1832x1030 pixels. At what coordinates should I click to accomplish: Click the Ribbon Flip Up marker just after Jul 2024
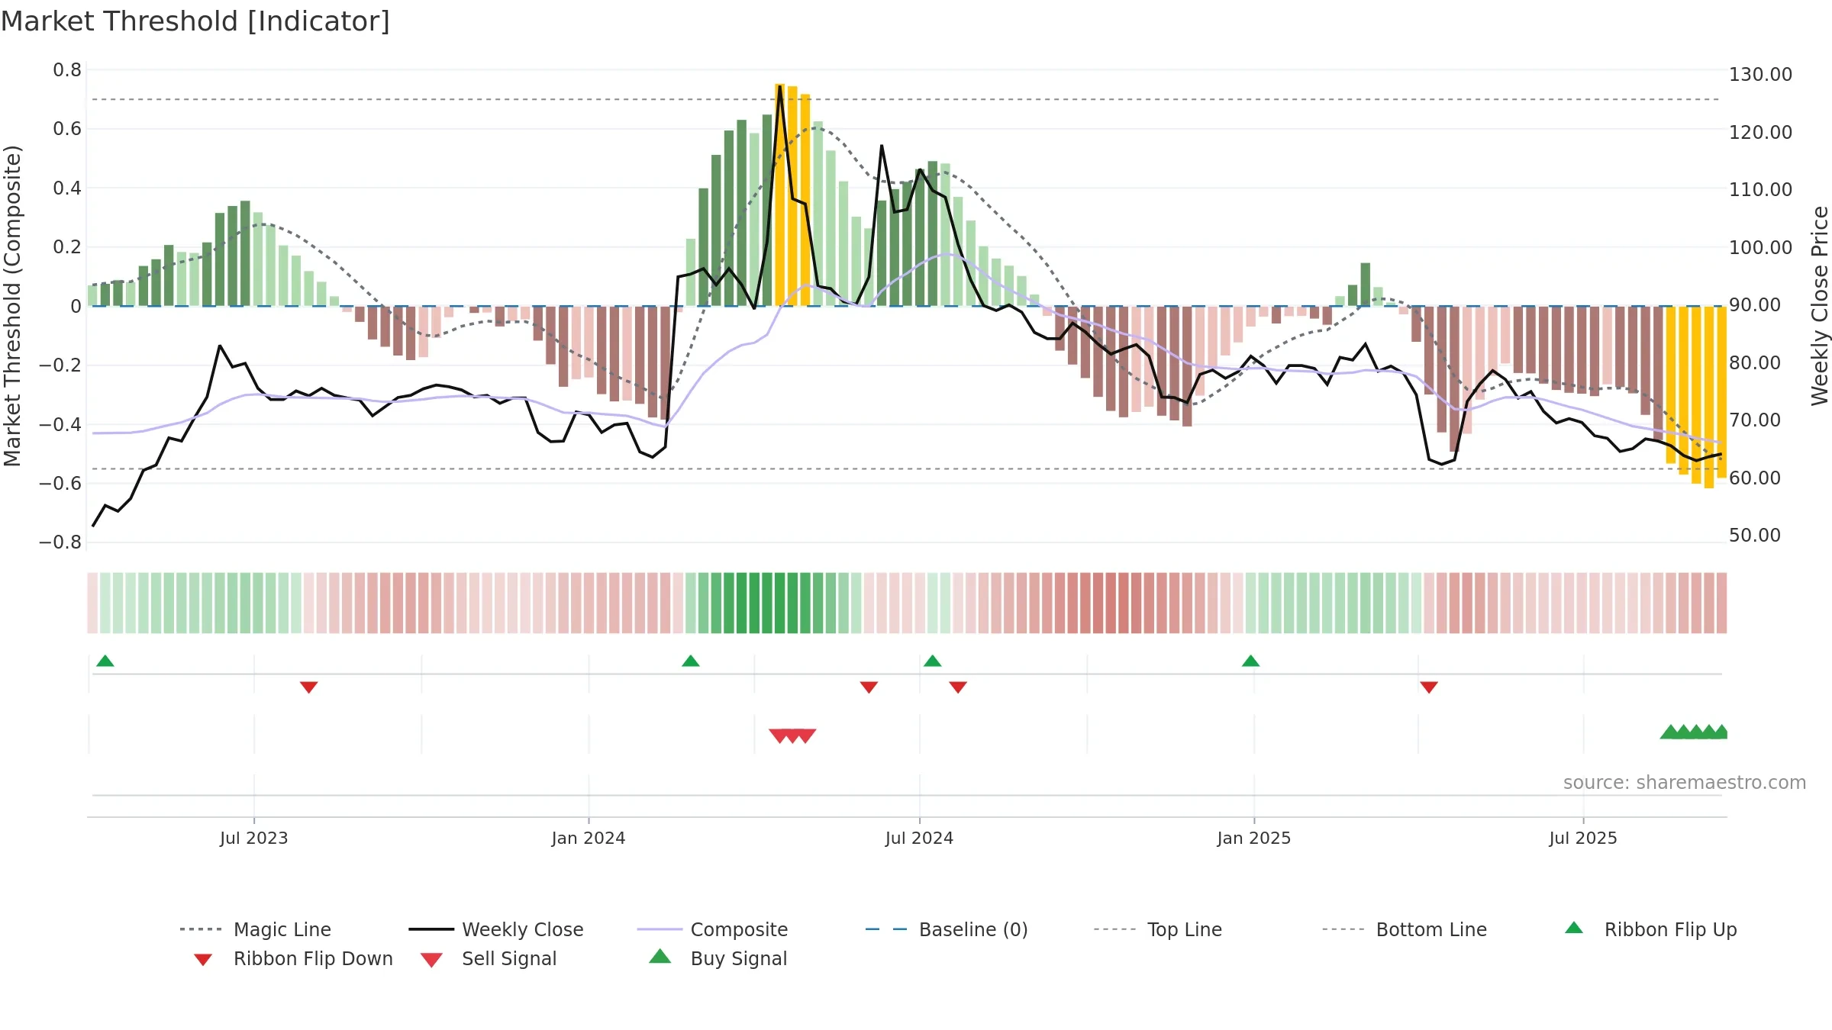click(933, 661)
